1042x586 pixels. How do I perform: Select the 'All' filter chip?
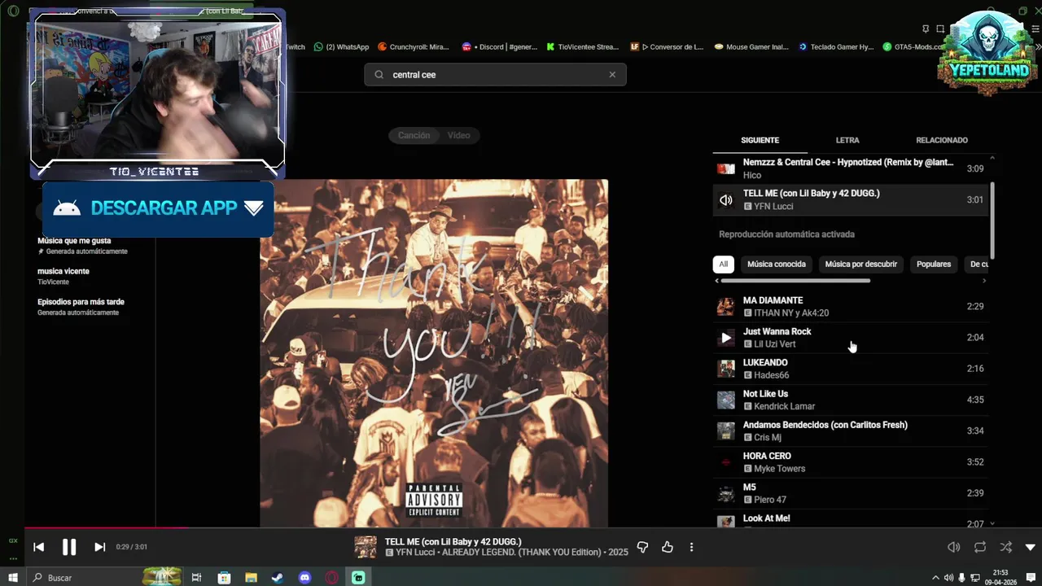(x=723, y=264)
